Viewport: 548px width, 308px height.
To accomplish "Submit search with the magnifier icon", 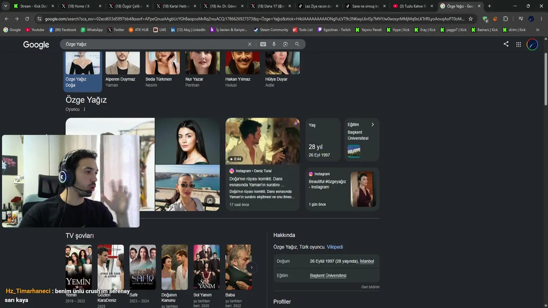I will pyautogui.click(x=297, y=44).
